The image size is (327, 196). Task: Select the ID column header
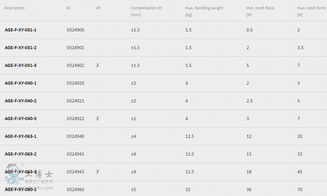(x=68, y=8)
